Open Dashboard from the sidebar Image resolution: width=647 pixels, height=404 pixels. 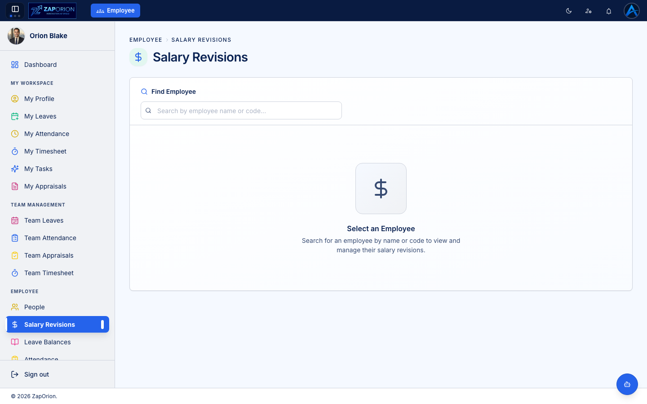(x=58, y=65)
